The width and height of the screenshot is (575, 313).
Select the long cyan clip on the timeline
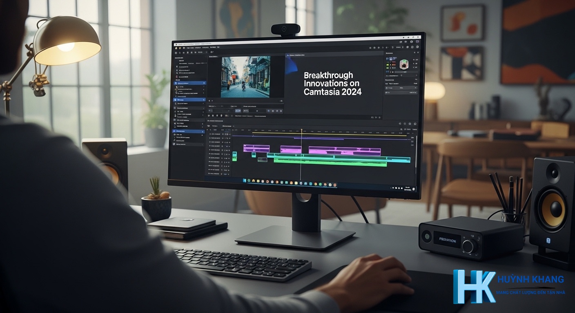[339, 157]
